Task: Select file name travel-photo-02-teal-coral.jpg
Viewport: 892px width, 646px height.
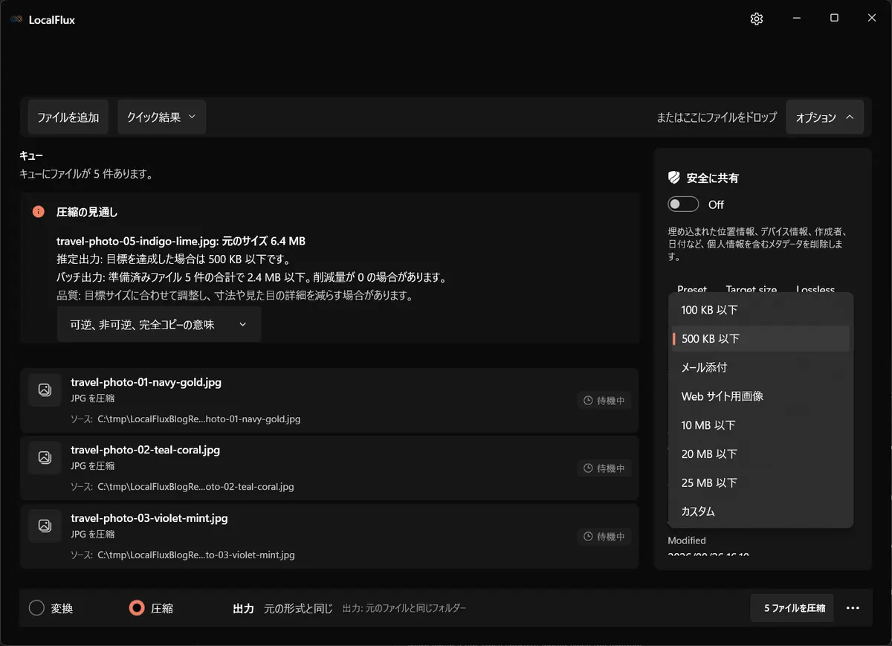Action: (x=145, y=450)
